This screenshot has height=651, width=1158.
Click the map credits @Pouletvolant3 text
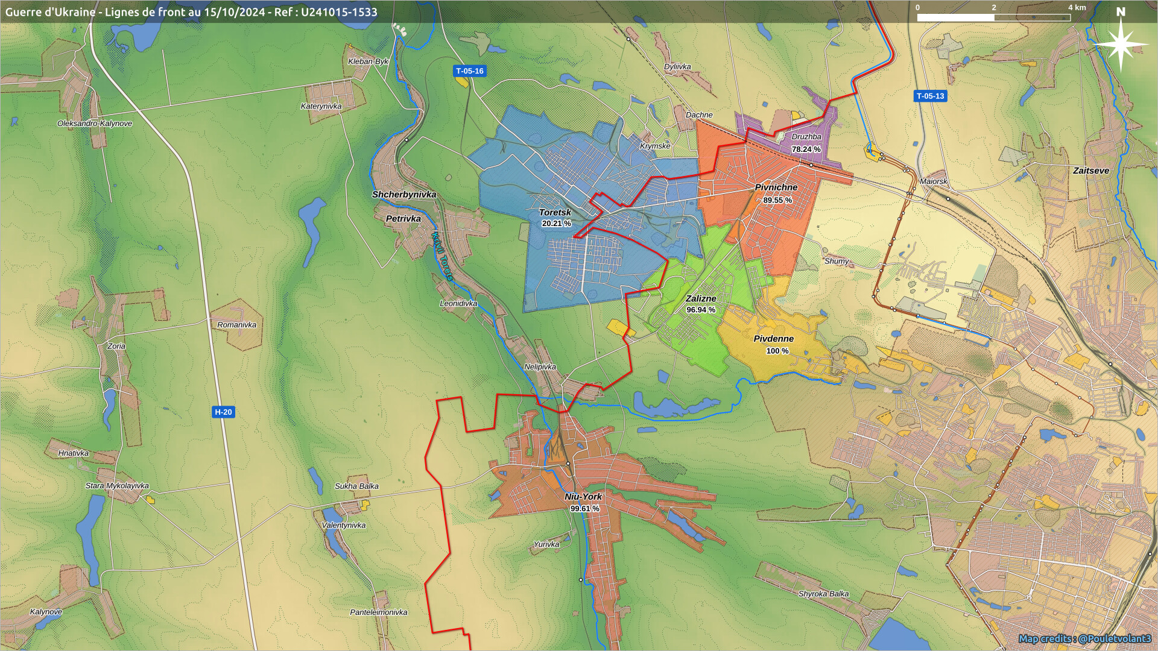1084,638
